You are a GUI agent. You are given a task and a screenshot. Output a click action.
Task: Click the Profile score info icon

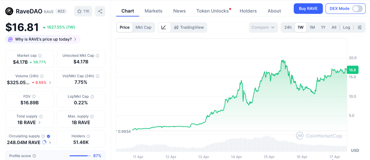(34, 156)
